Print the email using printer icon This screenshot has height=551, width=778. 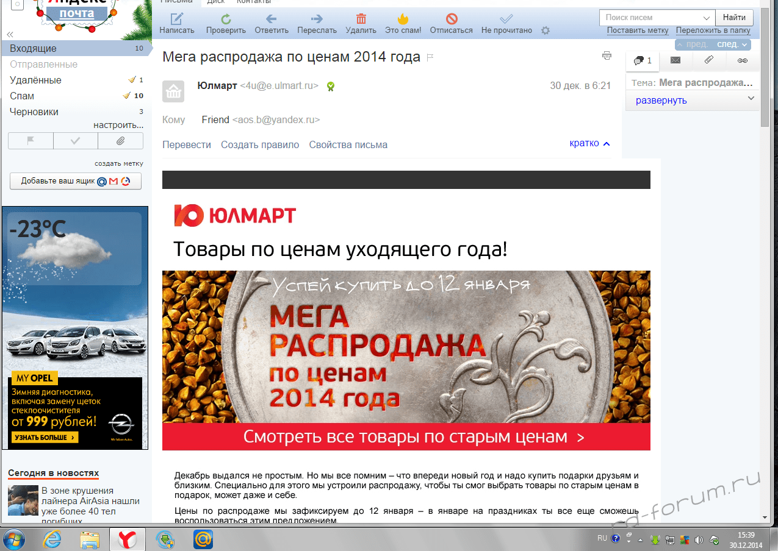tap(607, 55)
